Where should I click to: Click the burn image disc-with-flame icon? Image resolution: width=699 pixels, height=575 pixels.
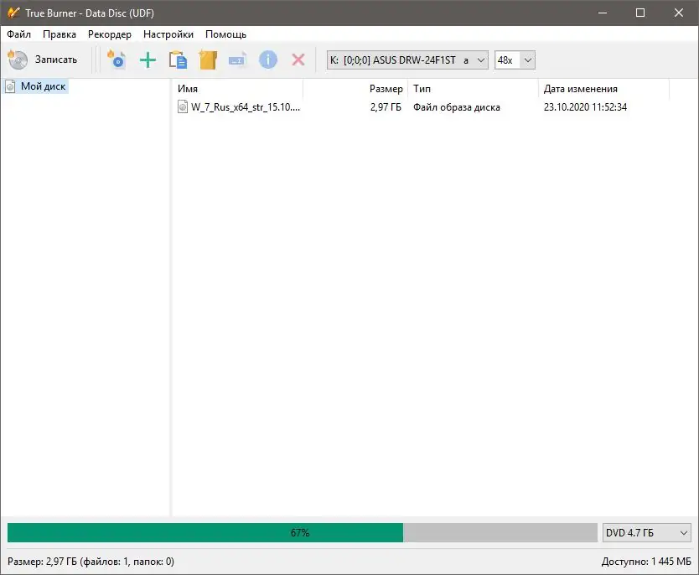coord(116,60)
